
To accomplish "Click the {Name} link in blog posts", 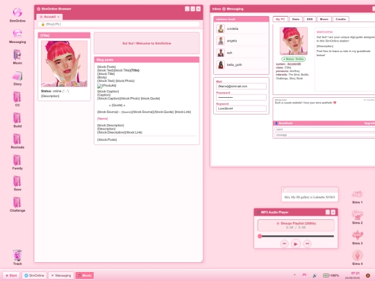I will pyautogui.click(x=102, y=119).
